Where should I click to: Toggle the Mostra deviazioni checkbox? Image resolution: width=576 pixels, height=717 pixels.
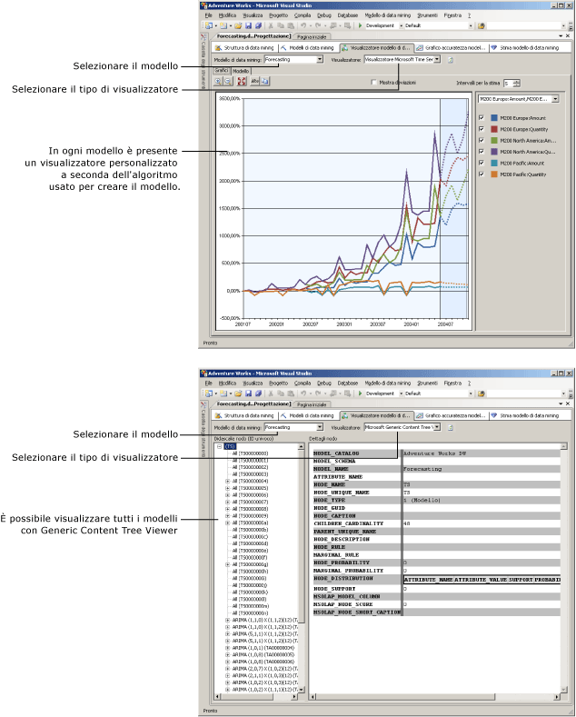pyautogui.click(x=373, y=83)
